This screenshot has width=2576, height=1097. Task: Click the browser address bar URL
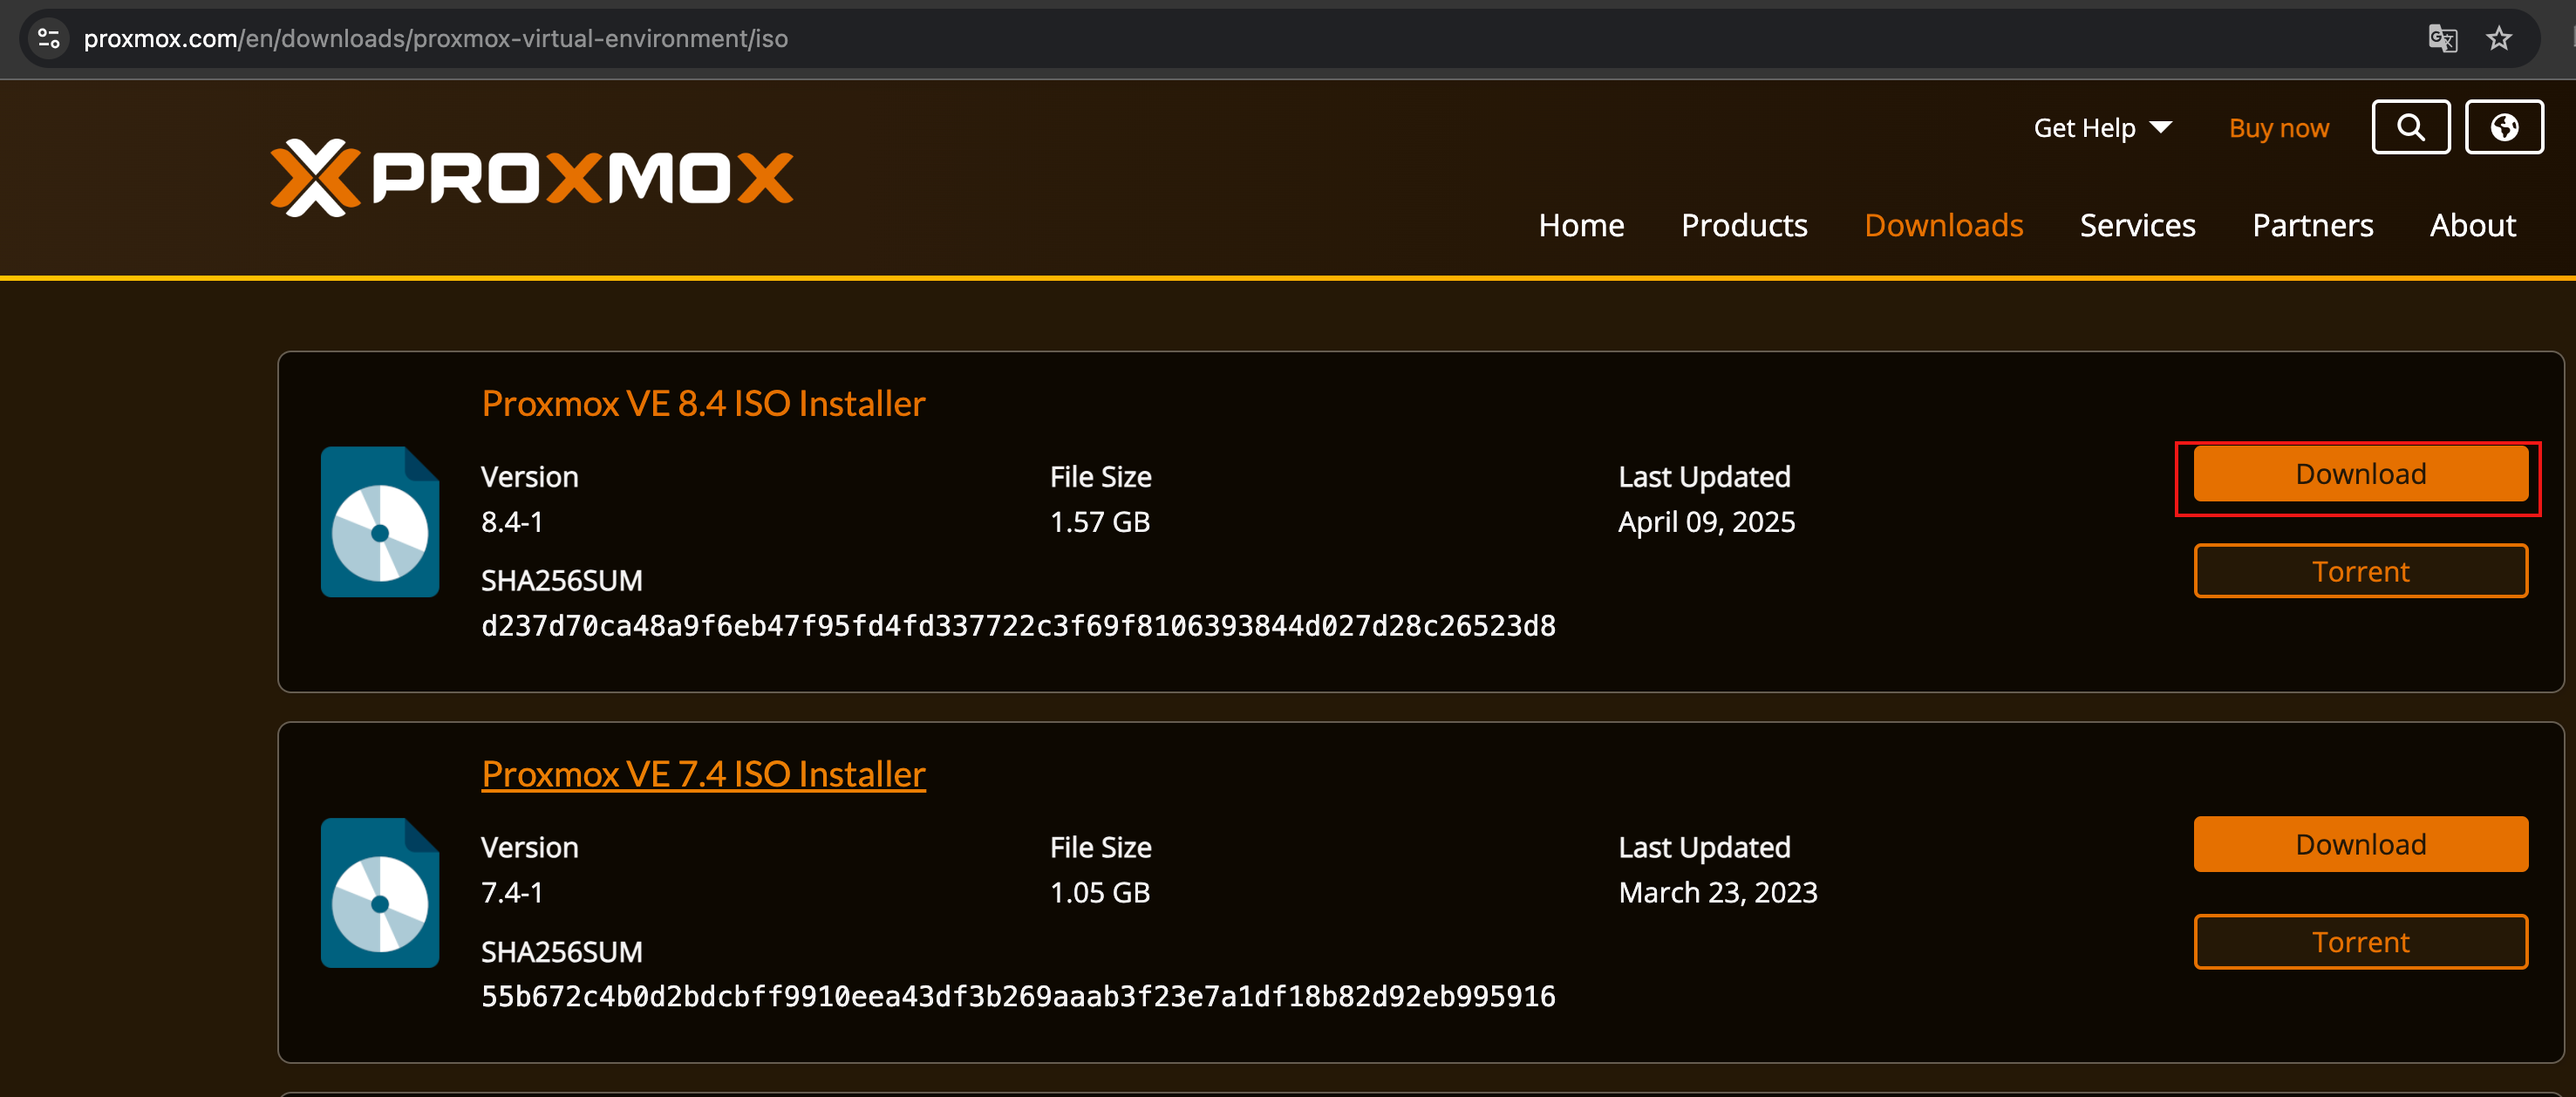(436, 39)
